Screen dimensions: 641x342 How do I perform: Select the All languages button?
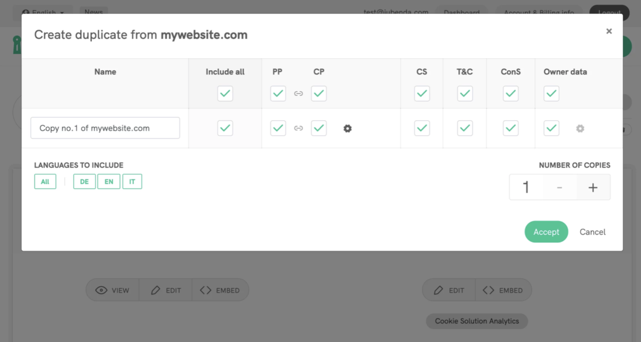[45, 182]
